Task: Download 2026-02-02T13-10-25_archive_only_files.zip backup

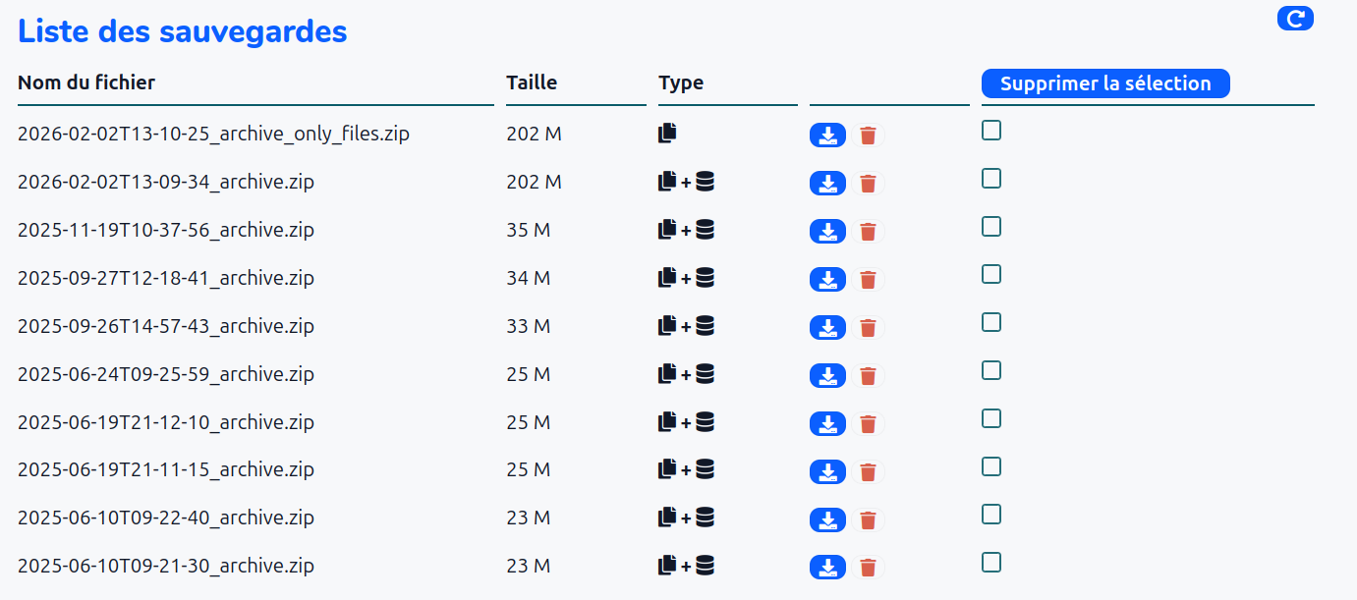Action: 827,136
